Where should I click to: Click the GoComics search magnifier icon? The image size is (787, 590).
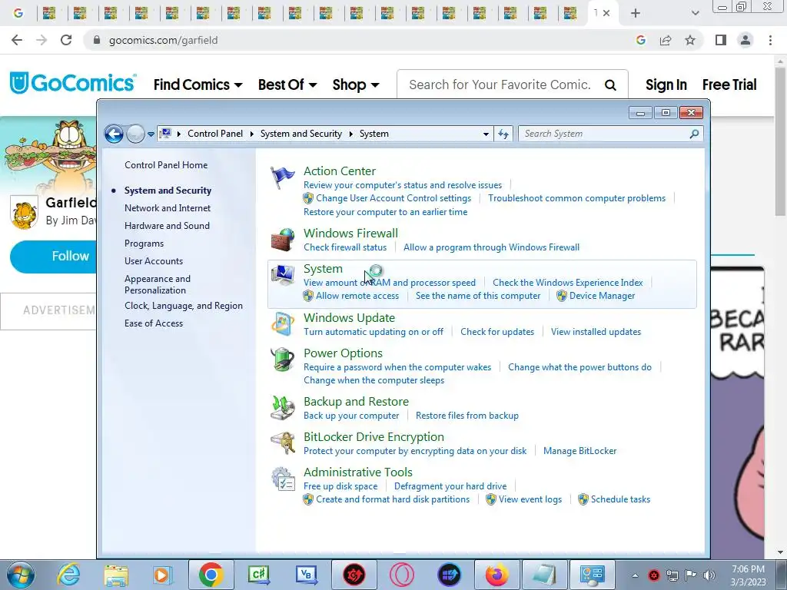(610, 85)
